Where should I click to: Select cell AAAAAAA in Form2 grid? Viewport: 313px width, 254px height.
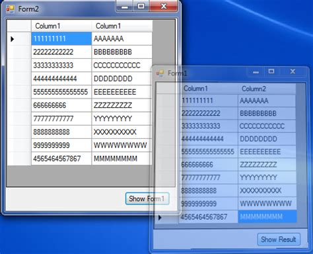[x=122, y=39]
